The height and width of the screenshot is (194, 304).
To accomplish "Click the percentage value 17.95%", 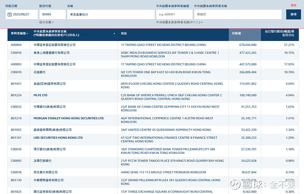I will [x=289, y=64].
